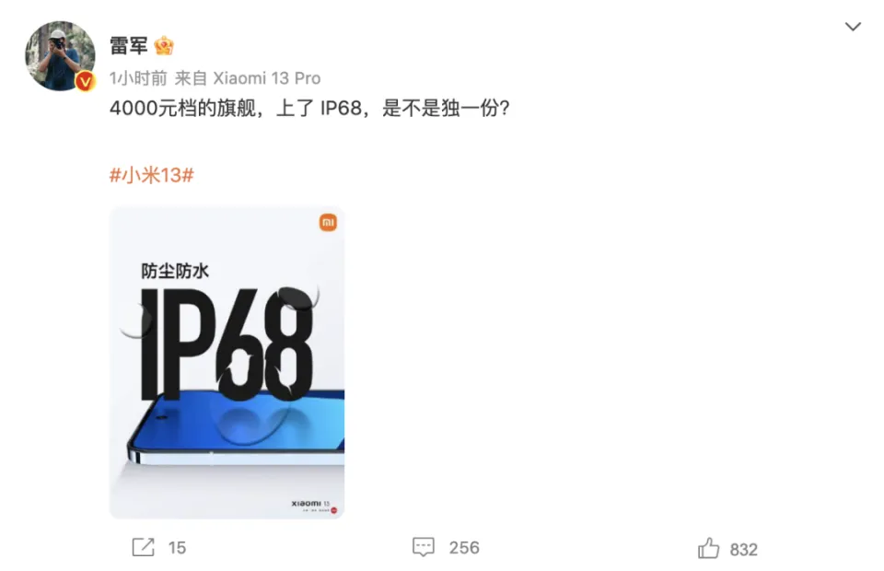Open 雷军's profile avatar photo

(x=60, y=56)
